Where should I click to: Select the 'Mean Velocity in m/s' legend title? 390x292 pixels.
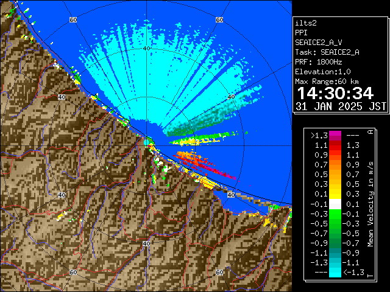point(370,204)
